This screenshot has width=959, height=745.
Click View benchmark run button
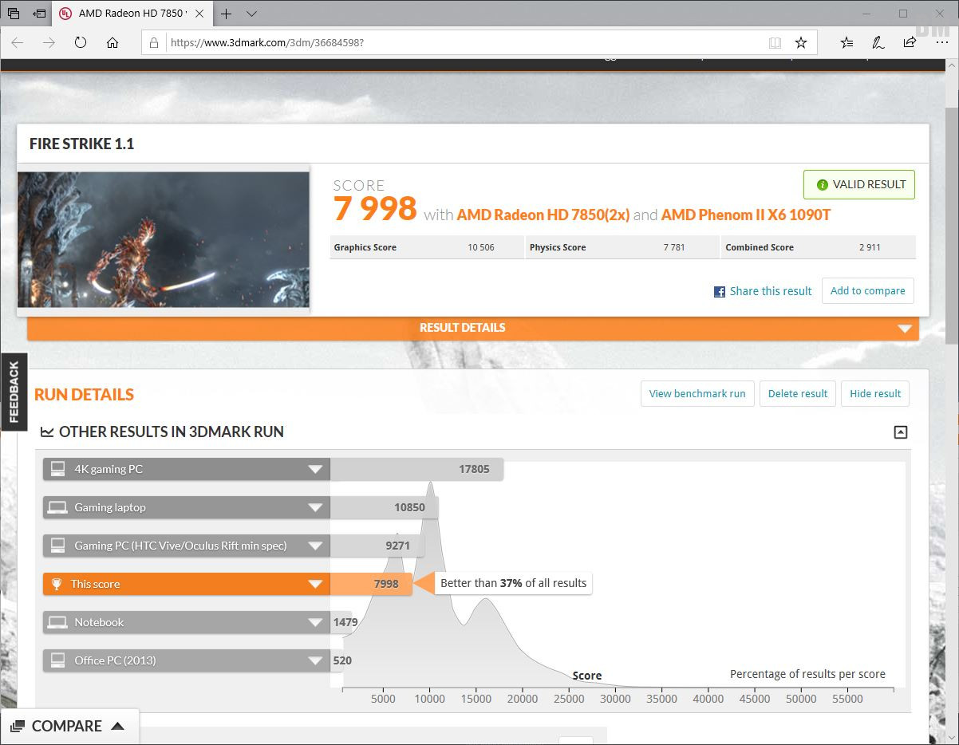click(x=697, y=393)
